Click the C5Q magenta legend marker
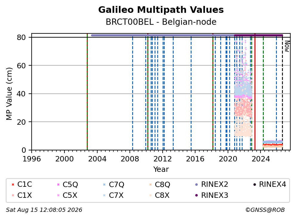 point(58,184)
